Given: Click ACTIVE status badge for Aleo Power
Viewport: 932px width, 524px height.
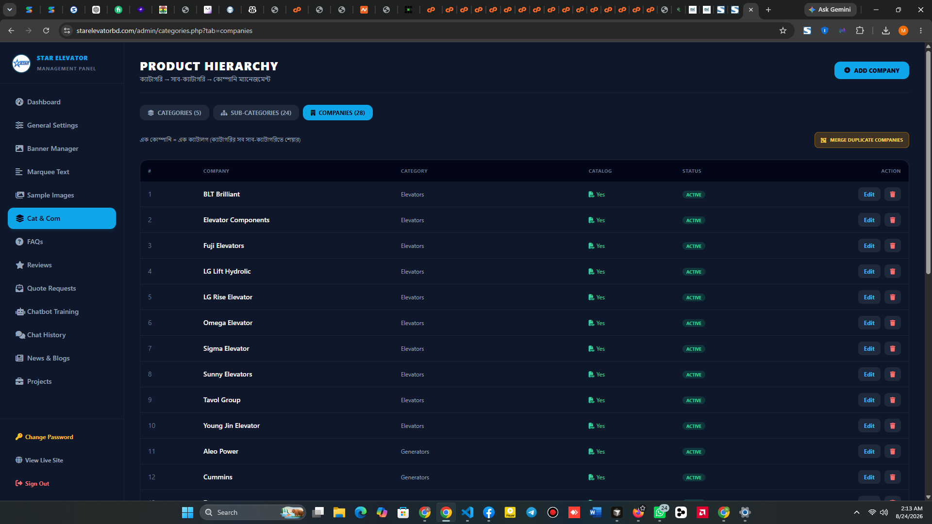Looking at the screenshot, I should [x=694, y=452].
